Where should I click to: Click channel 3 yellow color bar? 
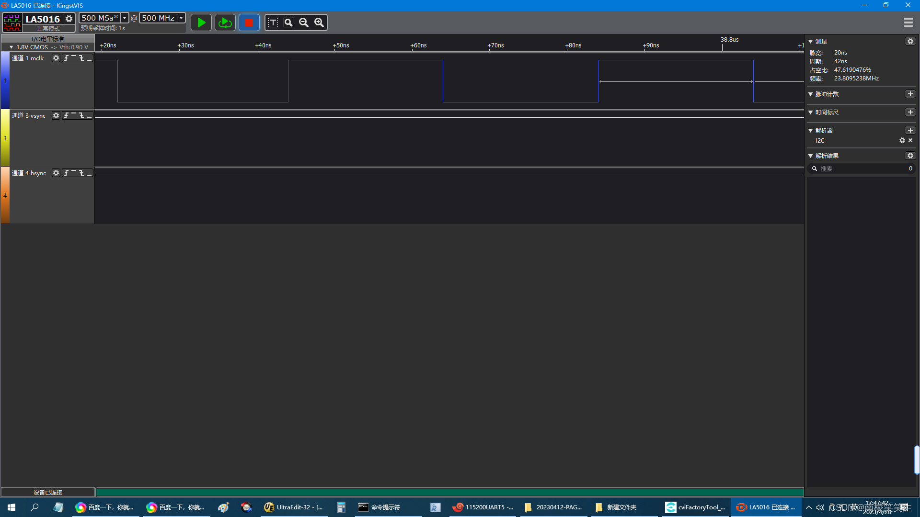(5, 138)
